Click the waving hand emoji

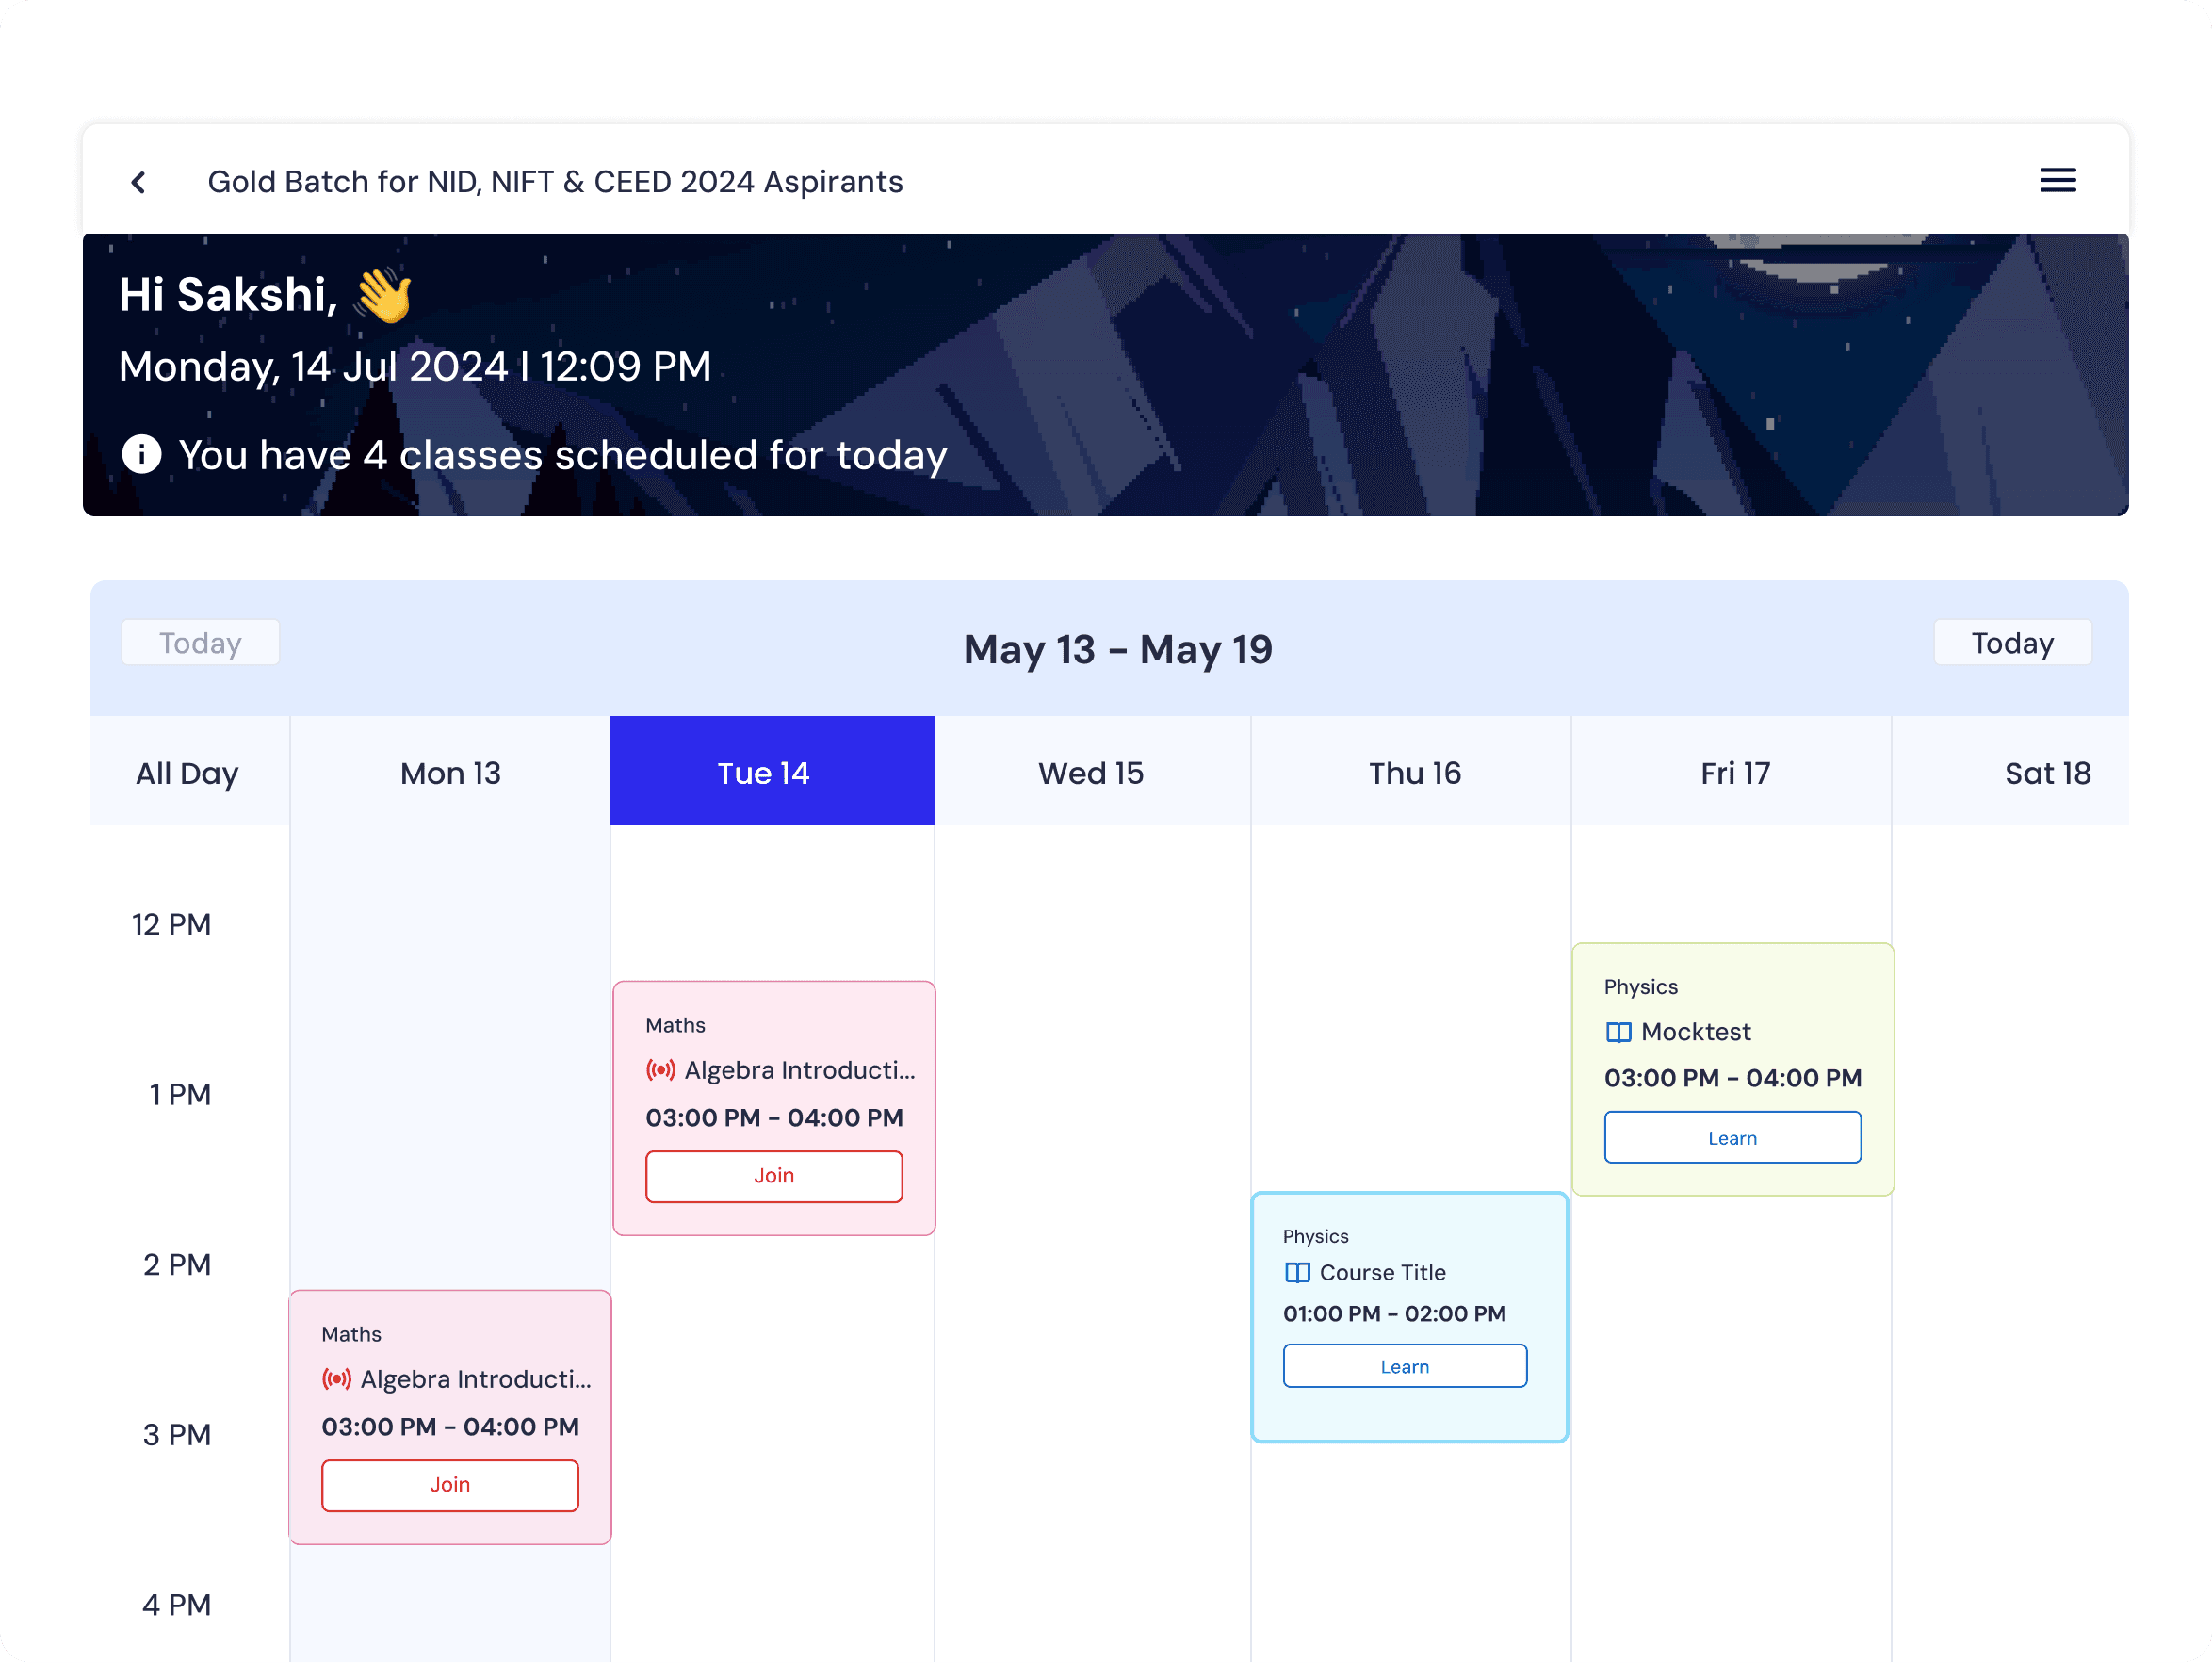pyautogui.click(x=383, y=295)
